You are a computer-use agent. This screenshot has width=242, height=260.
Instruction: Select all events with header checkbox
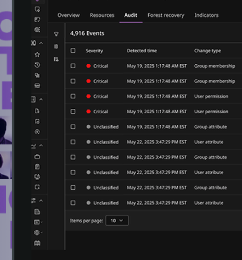click(73, 51)
